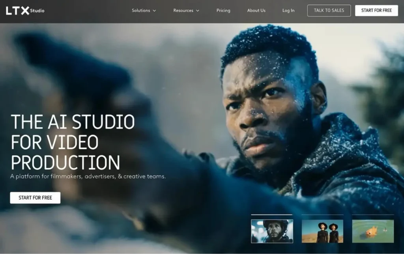Click the Log In link
Viewport: 404px width, 254px height.
tap(288, 11)
